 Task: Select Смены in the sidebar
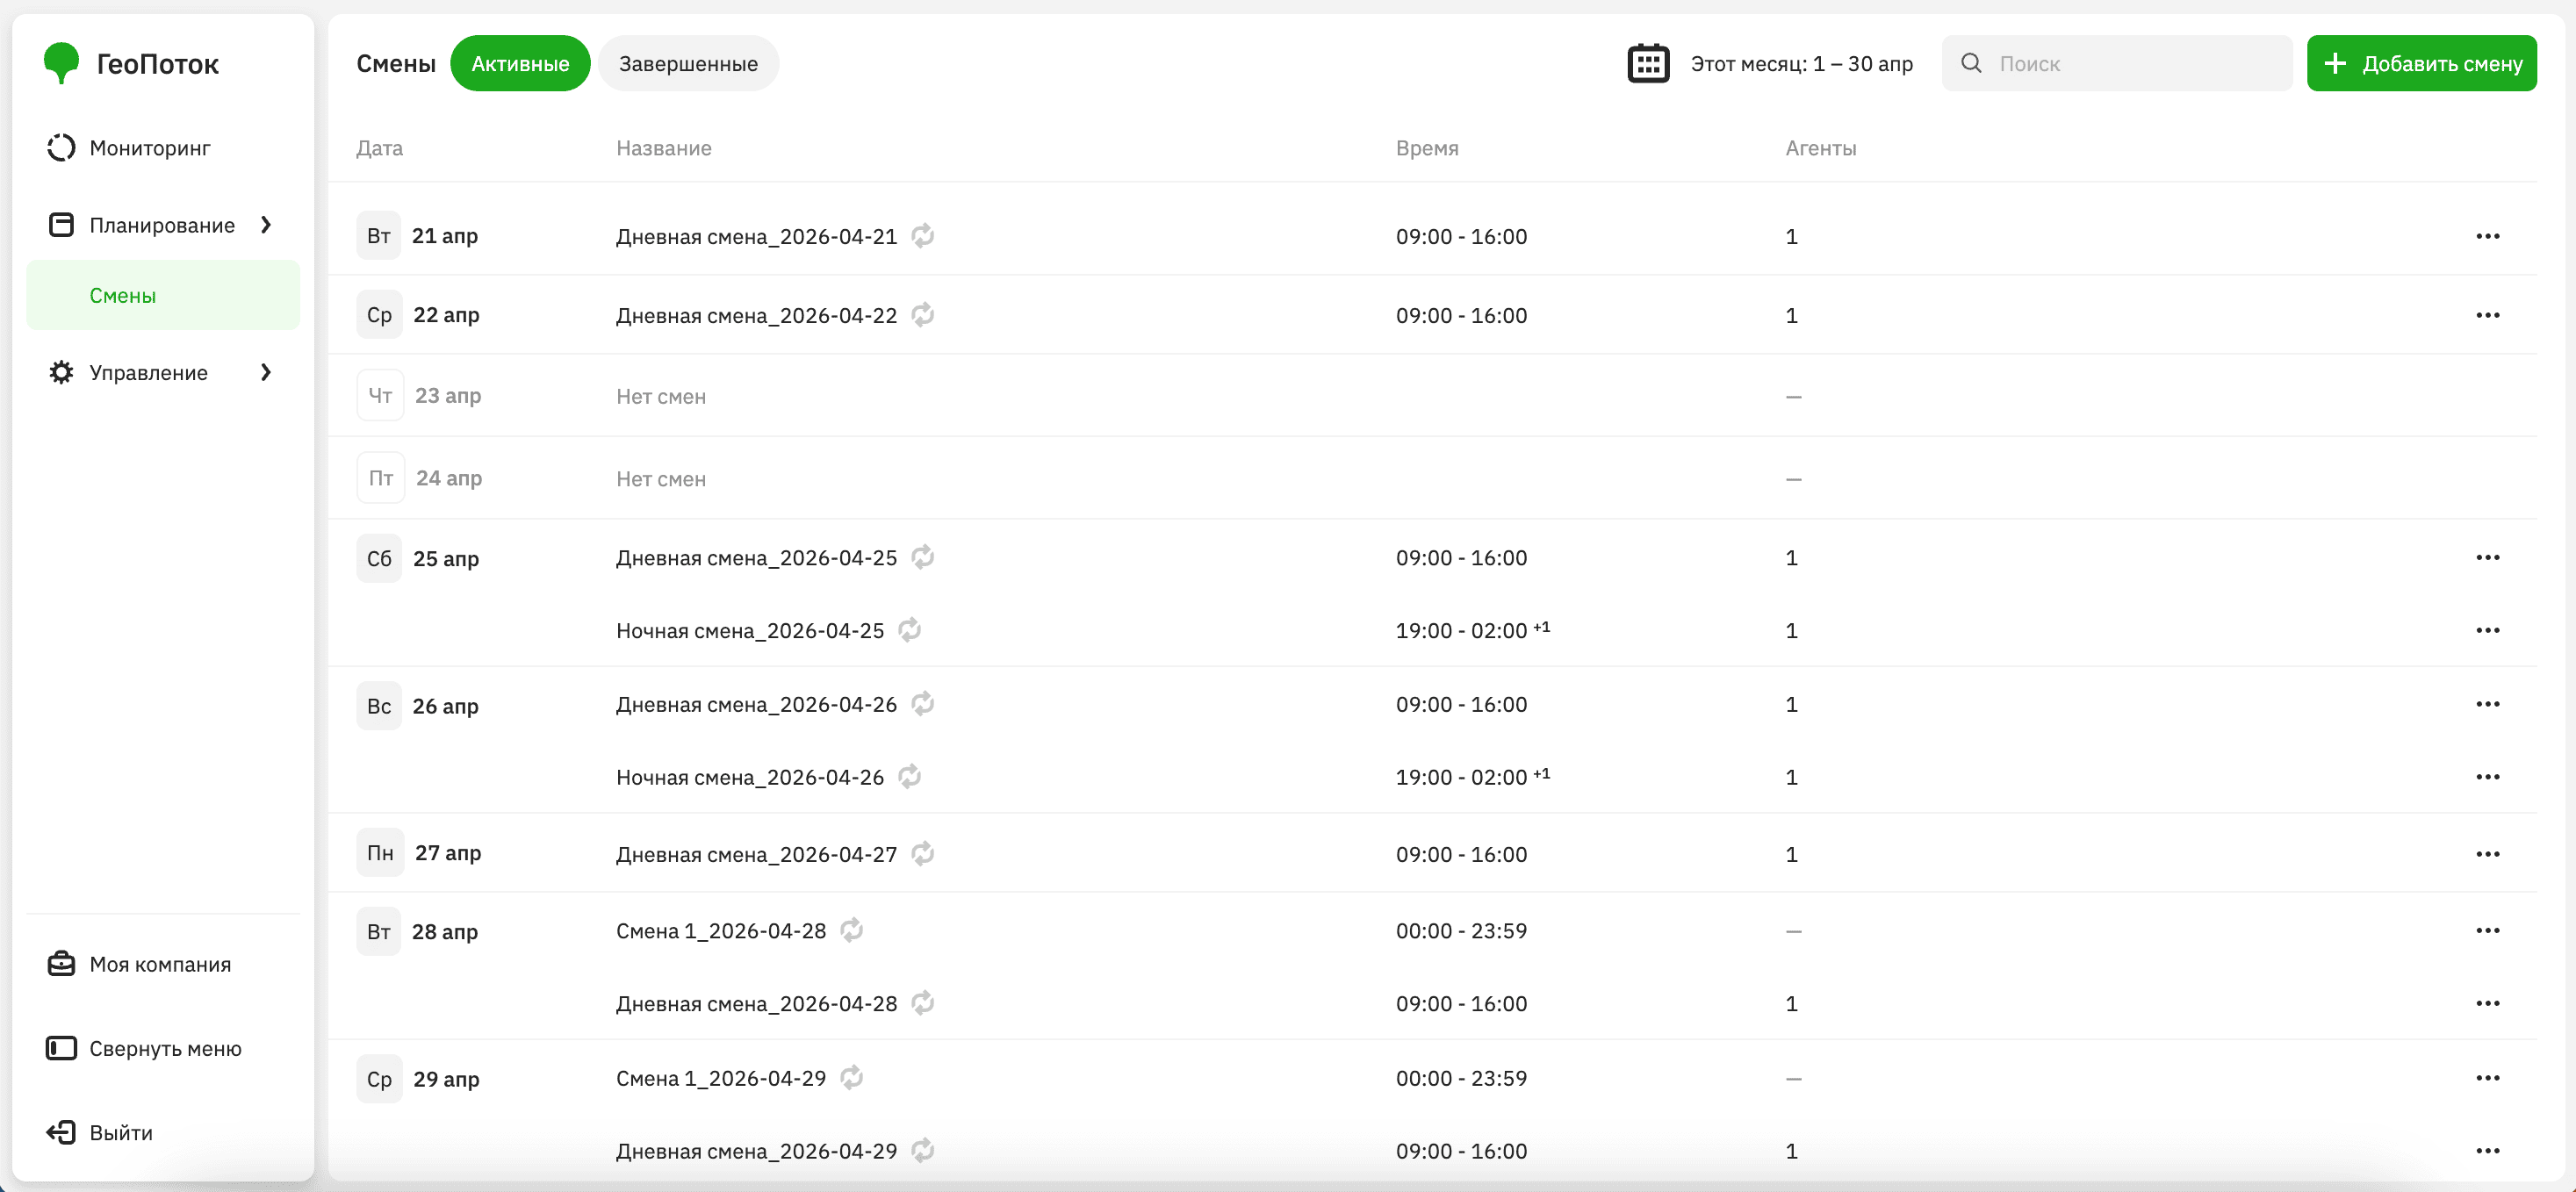point(163,295)
